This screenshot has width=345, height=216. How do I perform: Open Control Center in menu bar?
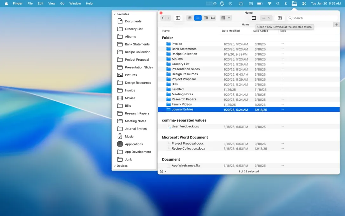point(304,3)
